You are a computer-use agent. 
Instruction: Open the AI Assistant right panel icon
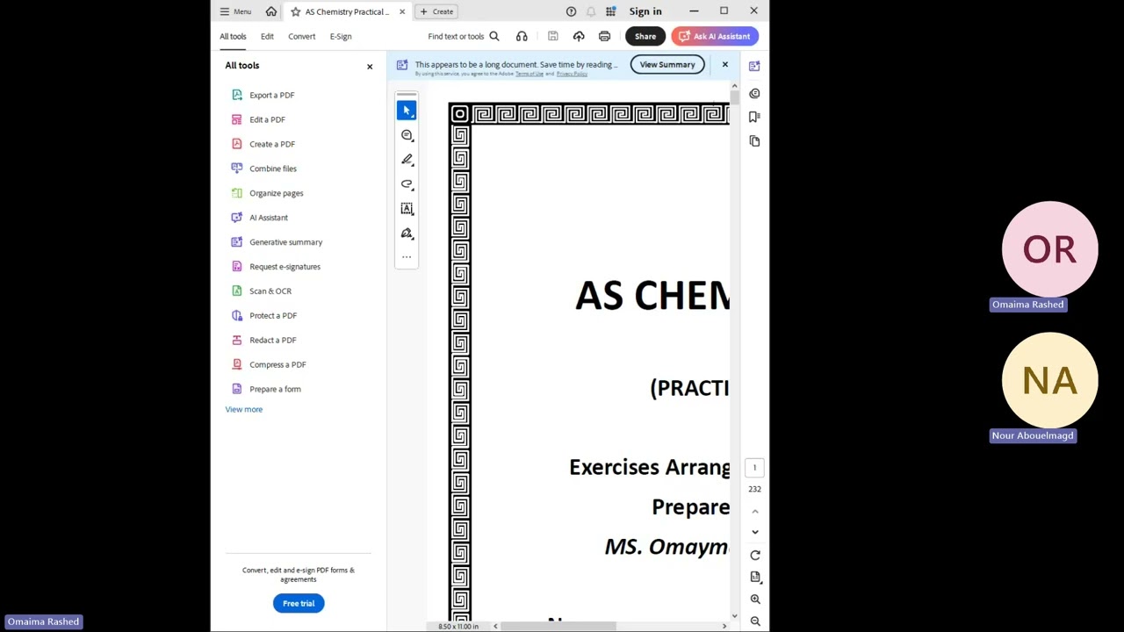tap(754, 67)
